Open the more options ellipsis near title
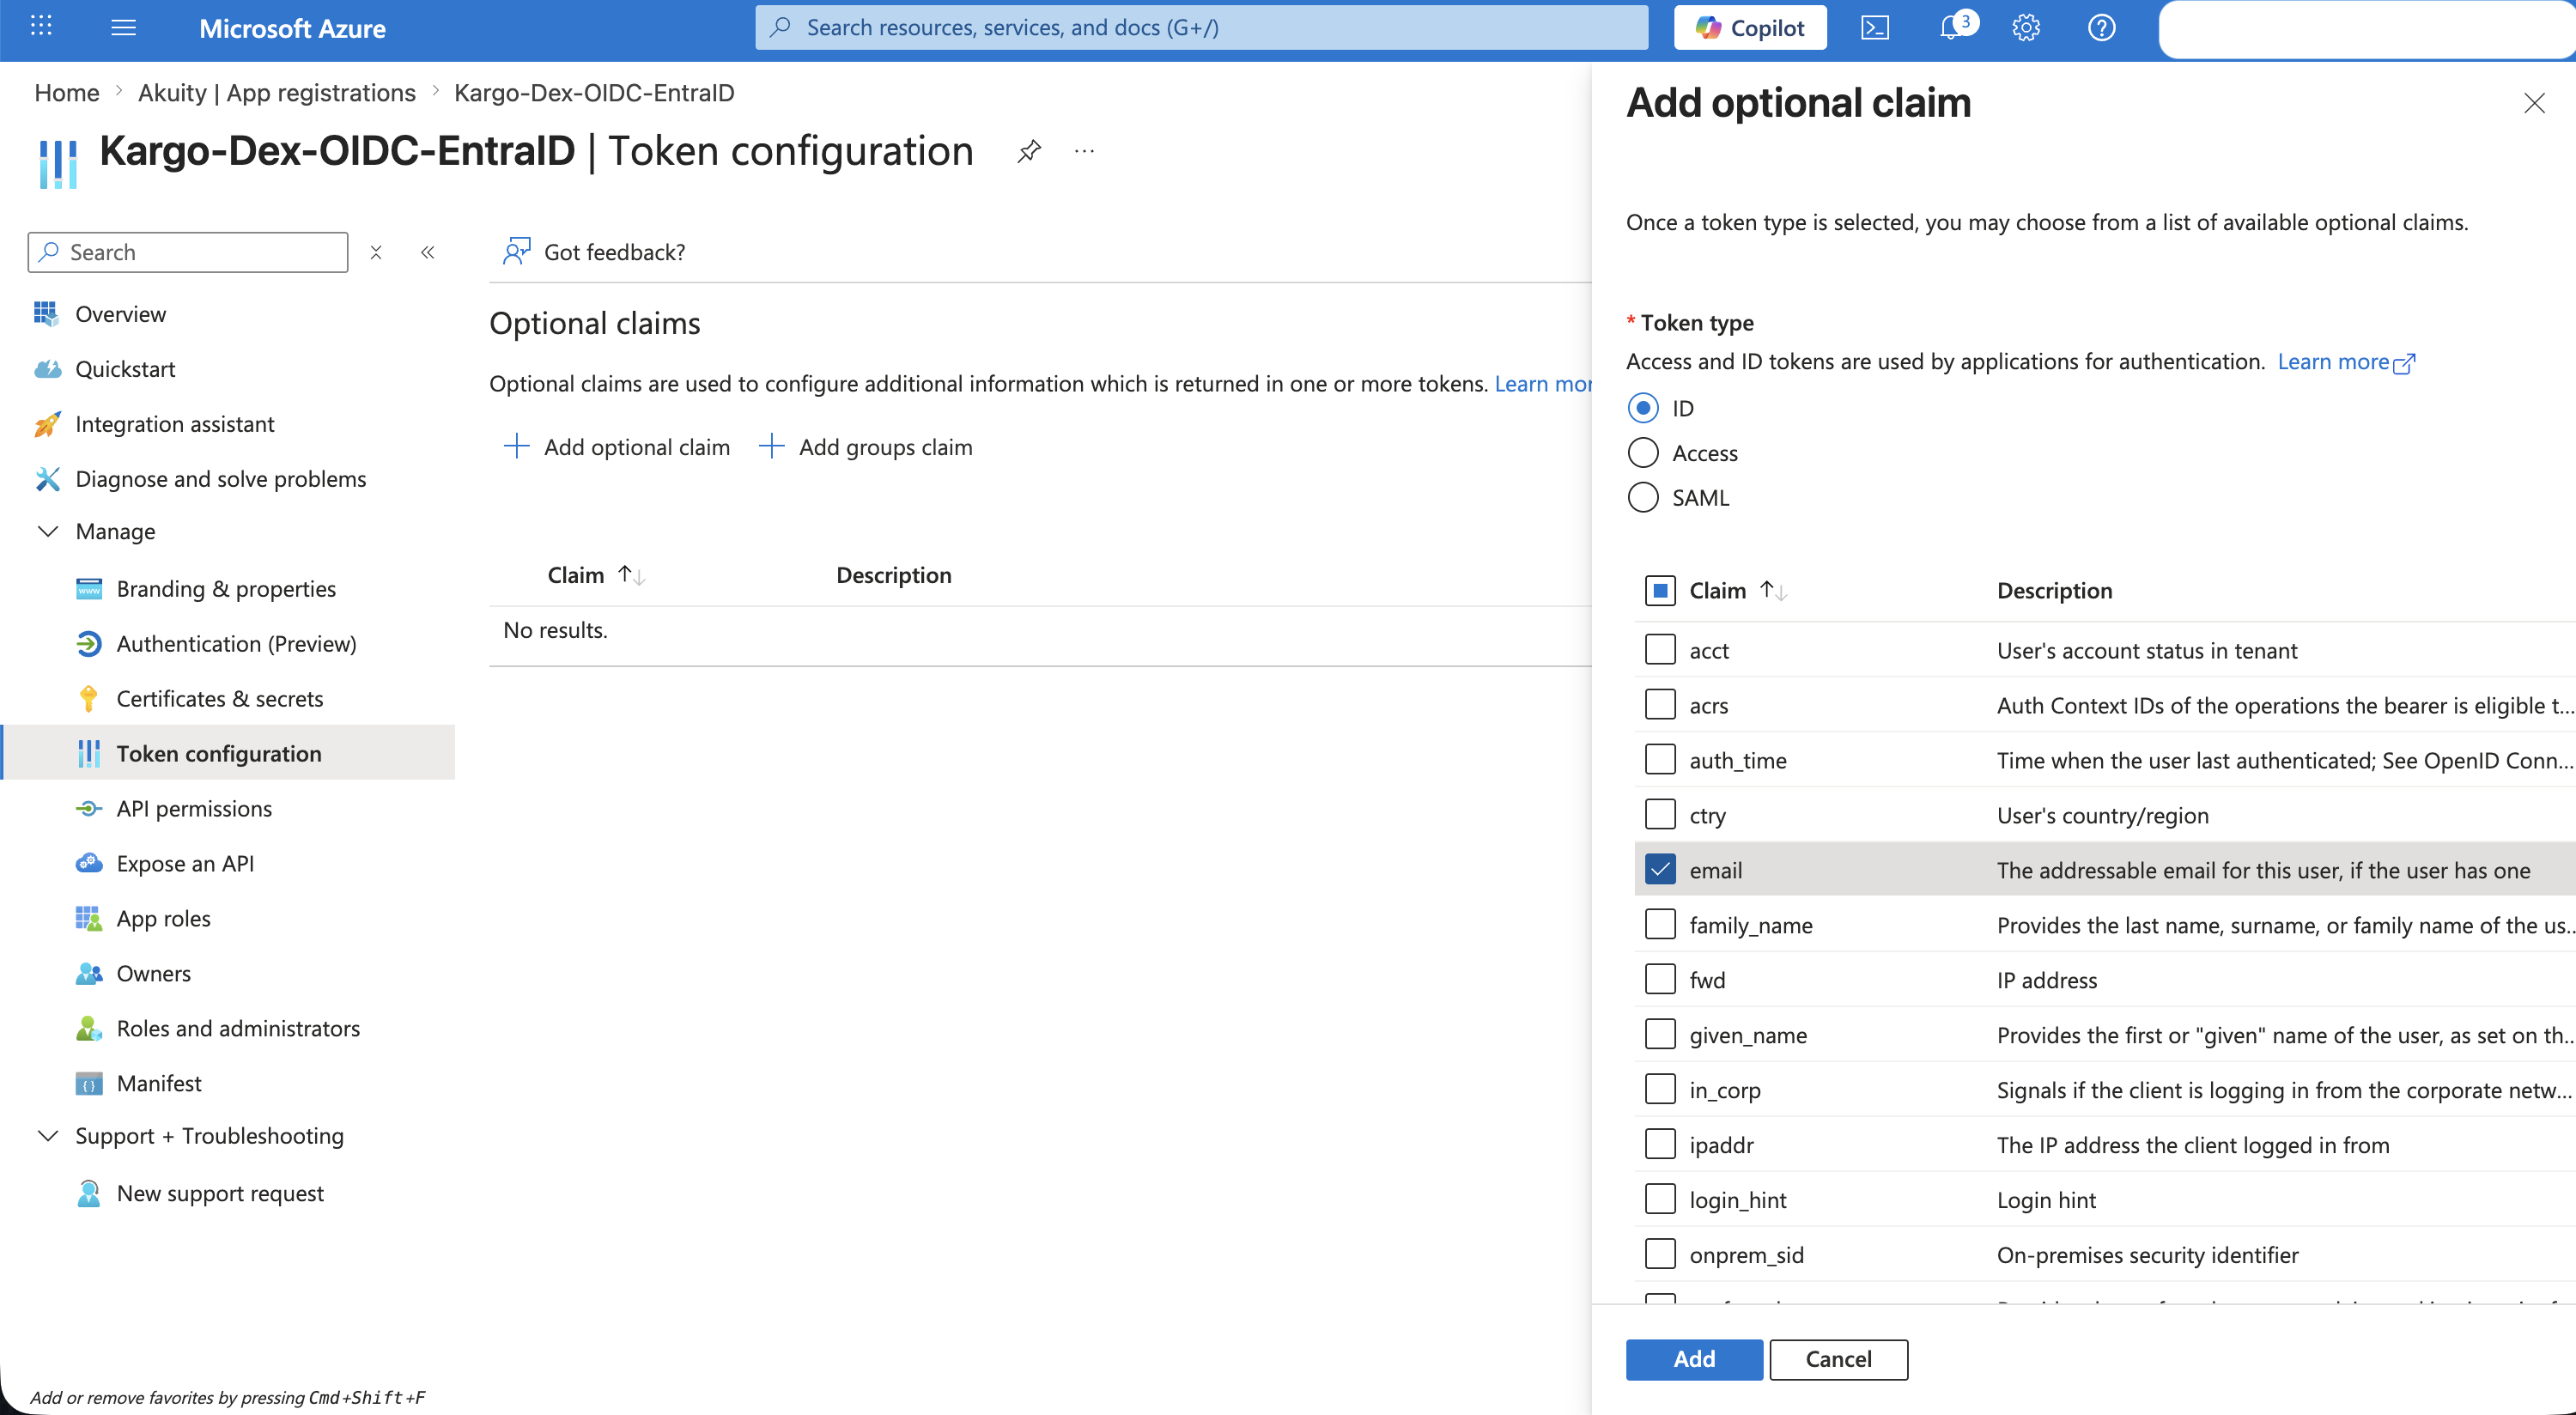 1085,152
